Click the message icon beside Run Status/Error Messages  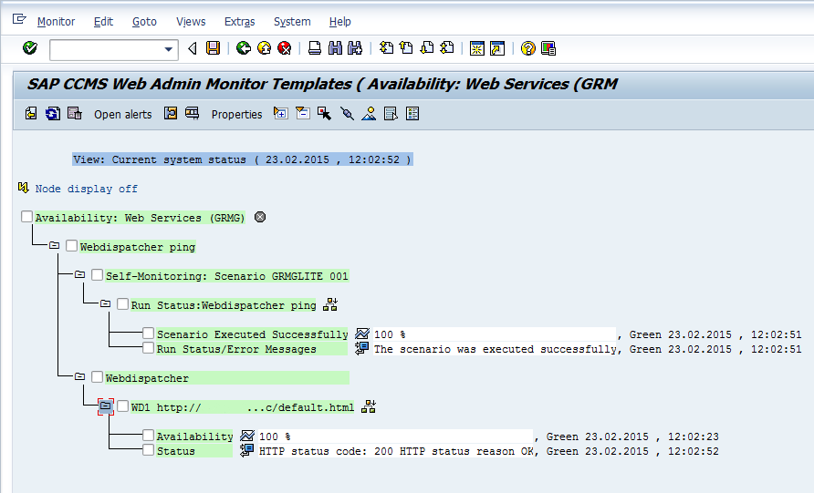coord(362,348)
